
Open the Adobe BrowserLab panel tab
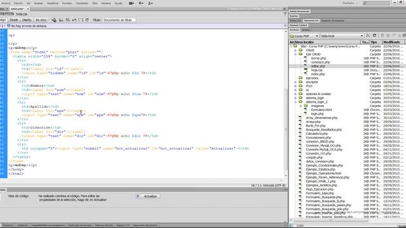pos(299,11)
